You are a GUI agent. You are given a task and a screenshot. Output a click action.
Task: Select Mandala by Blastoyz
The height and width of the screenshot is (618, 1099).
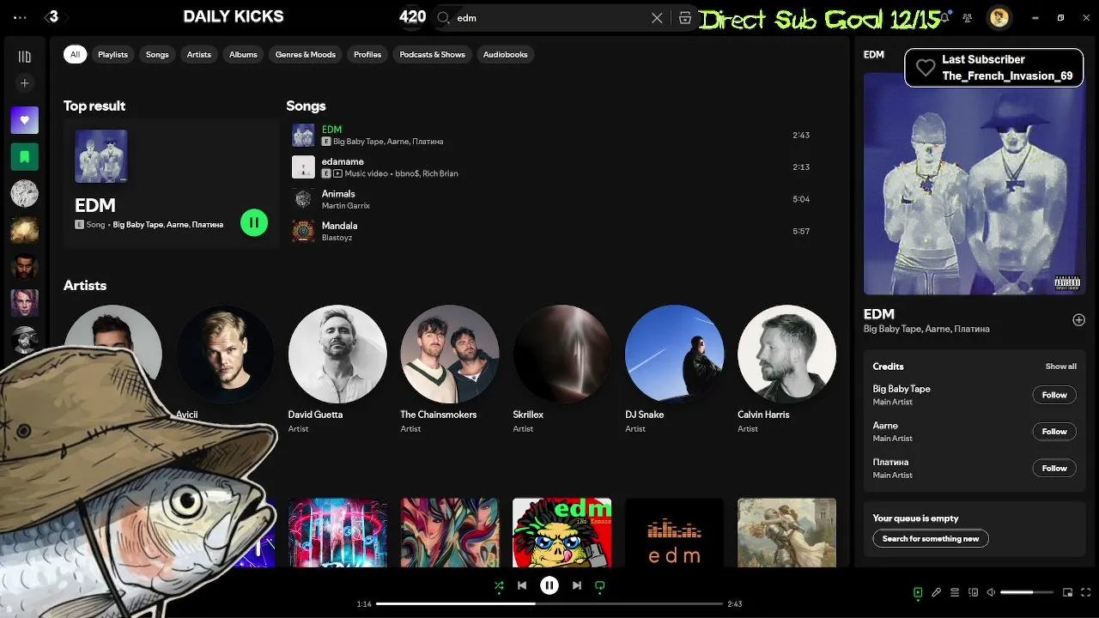pos(551,231)
